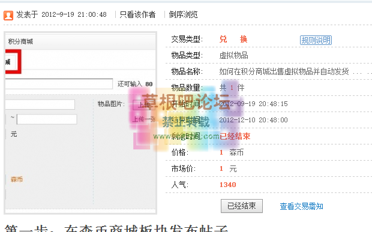The width and height of the screenshot is (372, 232).
Task: Select the popularity count 1340
Action: point(228,185)
